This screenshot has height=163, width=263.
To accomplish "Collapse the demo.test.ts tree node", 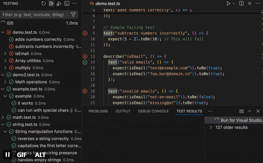I will (3, 32).
